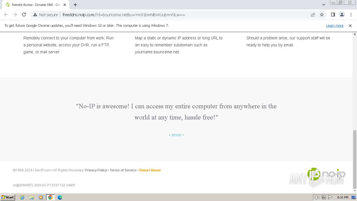Open File Explorer from the taskbar
The height and width of the screenshot is (201, 357).
point(32,197)
